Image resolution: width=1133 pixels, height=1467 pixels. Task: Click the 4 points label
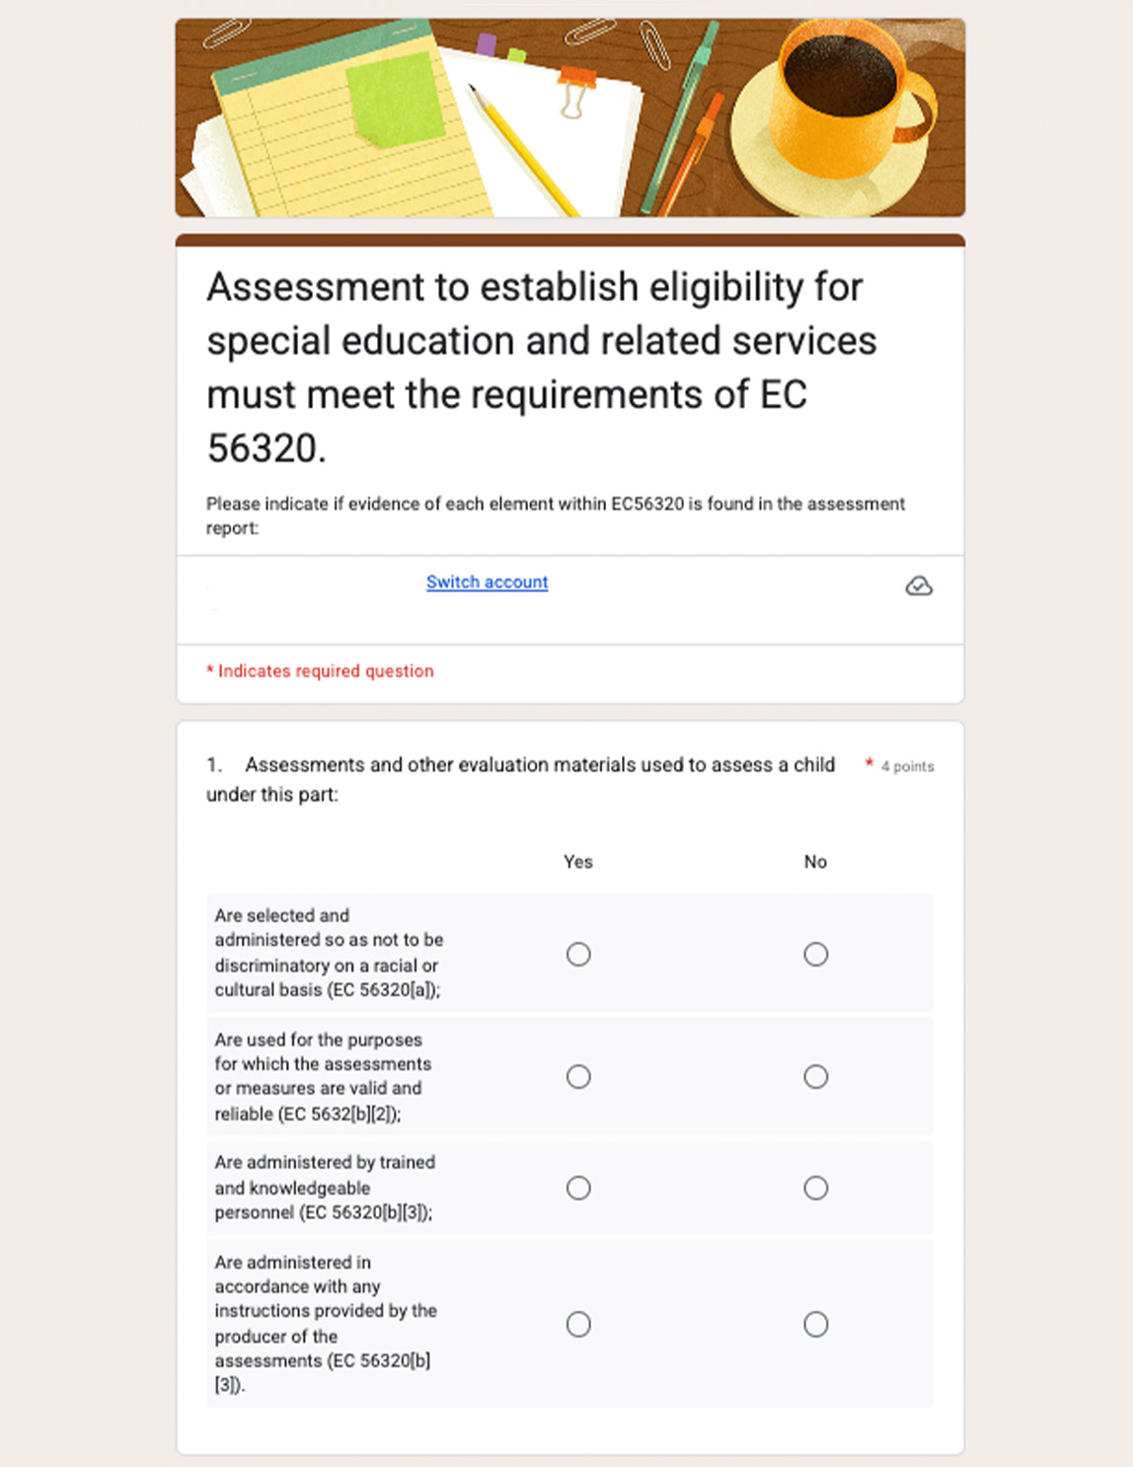coord(907,766)
